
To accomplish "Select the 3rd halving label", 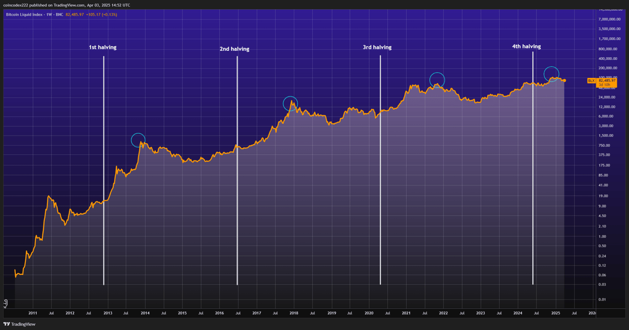I will tap(377, 47).
